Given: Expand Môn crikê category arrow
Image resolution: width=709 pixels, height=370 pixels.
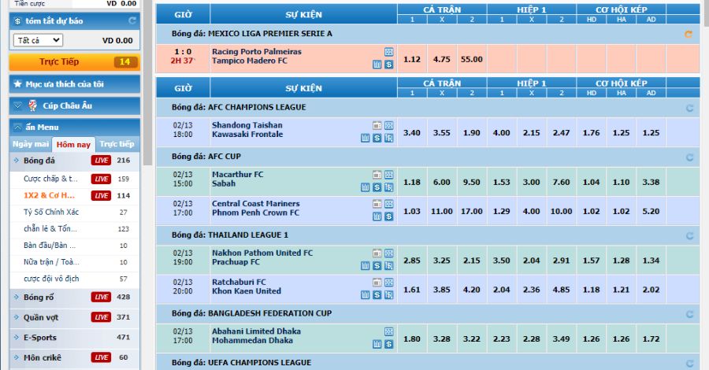Looking at the screenshot, I should [17, 357].
